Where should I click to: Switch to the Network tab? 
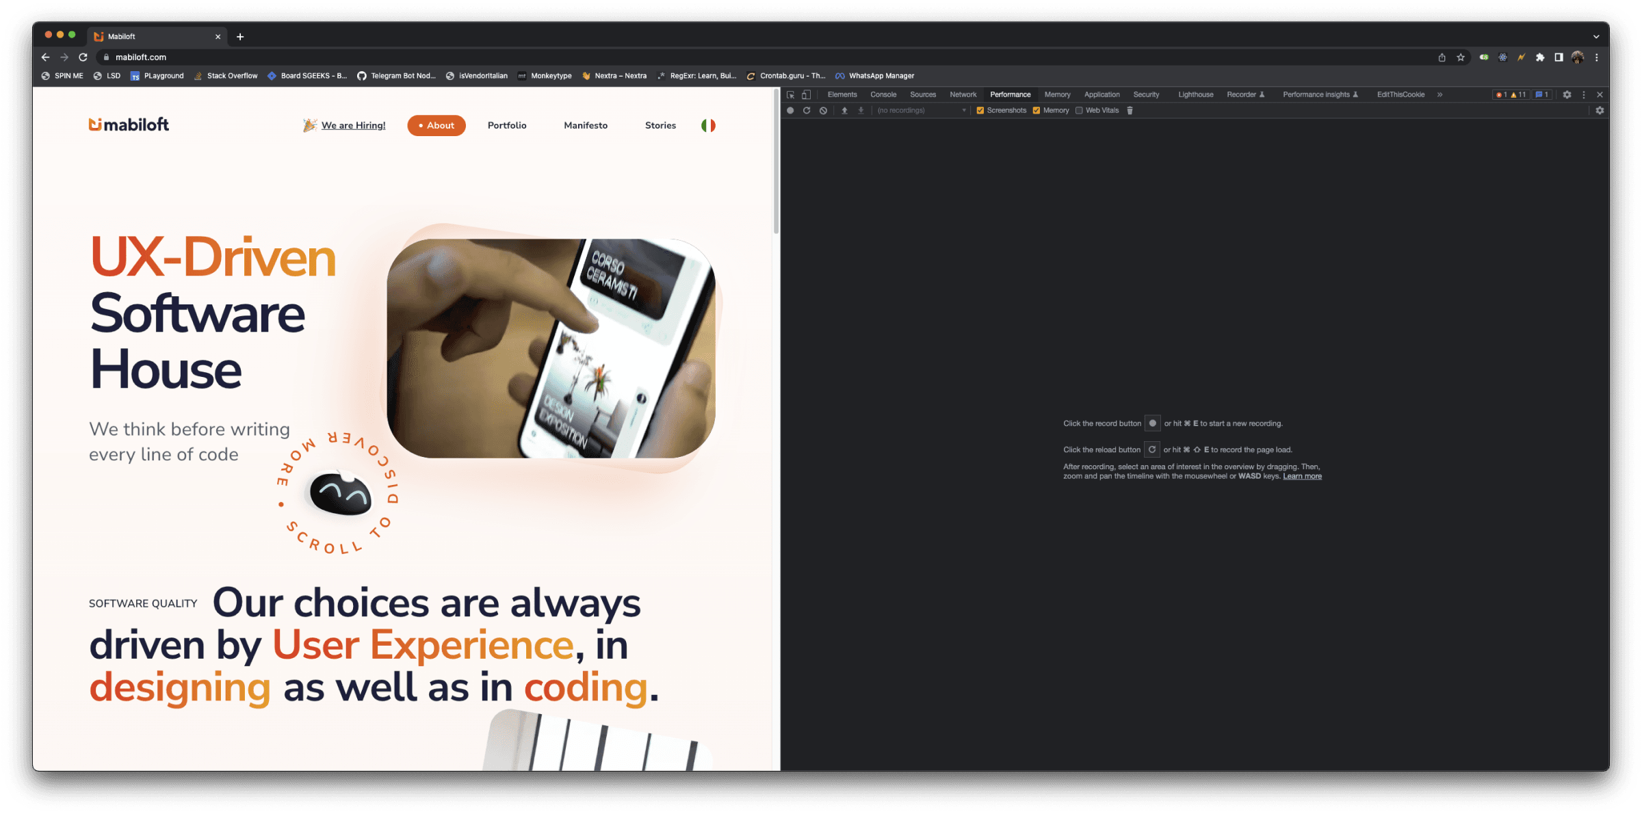click(963, 94)
